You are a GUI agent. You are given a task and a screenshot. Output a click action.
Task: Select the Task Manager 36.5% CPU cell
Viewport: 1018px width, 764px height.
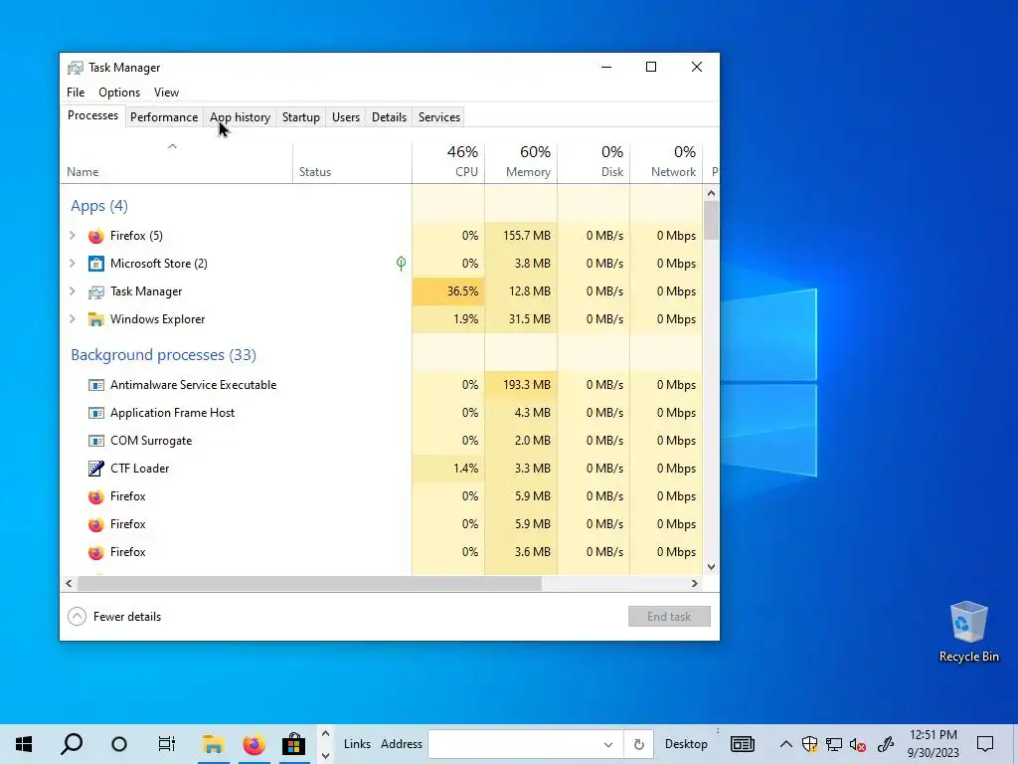[448, 291]
